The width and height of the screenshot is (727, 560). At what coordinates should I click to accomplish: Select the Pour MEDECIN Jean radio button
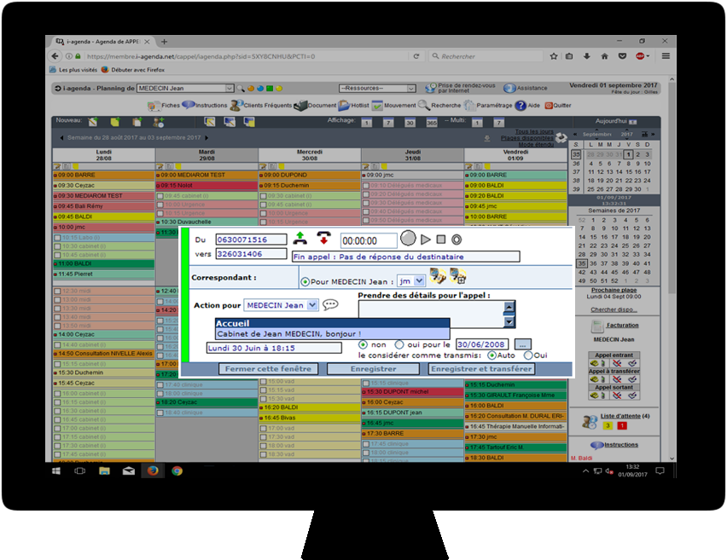305,281
